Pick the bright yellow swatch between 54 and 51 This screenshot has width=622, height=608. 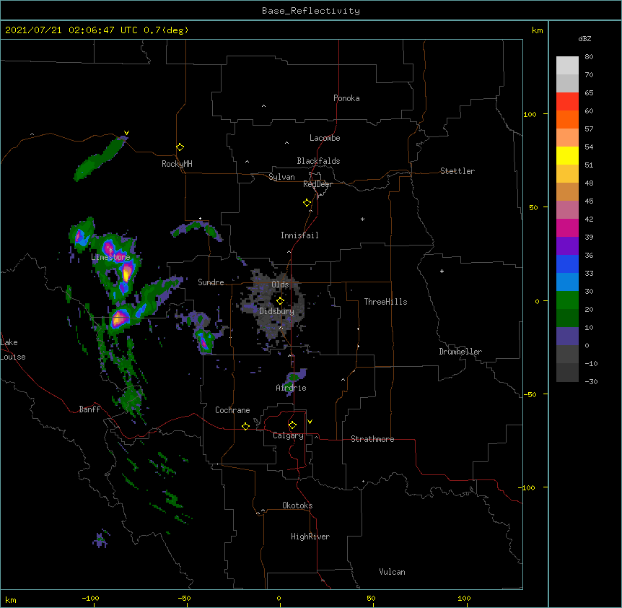(567, 155)
